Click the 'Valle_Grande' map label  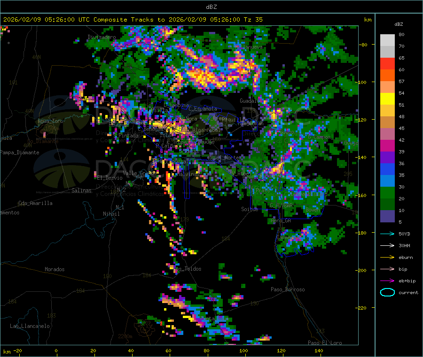140,173
